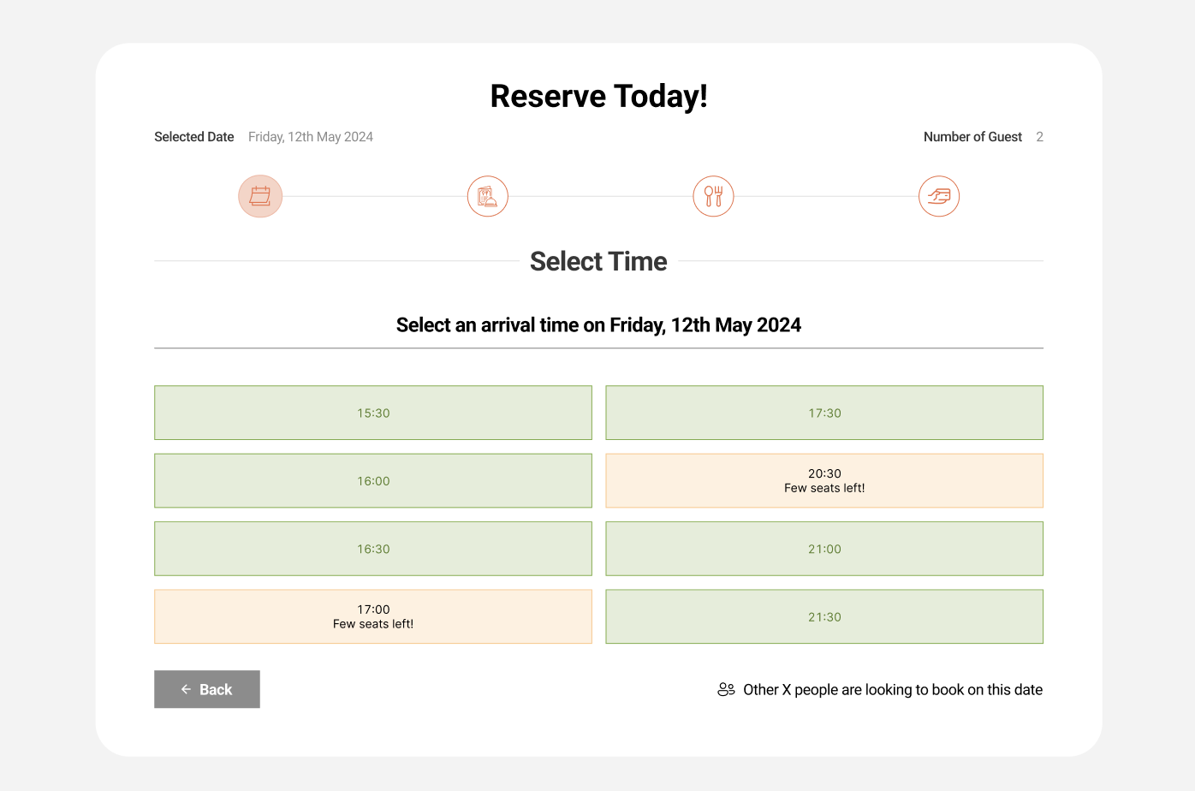Choose the 16:00 time slot
The image size is (1195, 791).
373,480
